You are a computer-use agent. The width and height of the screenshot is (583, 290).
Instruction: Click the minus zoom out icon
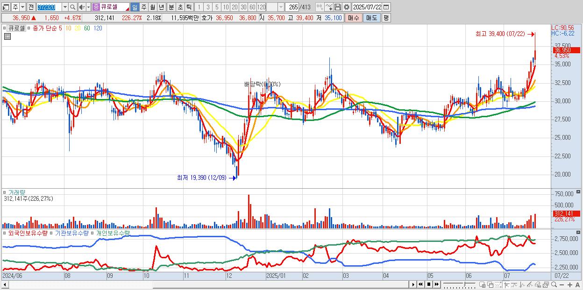point(562,284)
